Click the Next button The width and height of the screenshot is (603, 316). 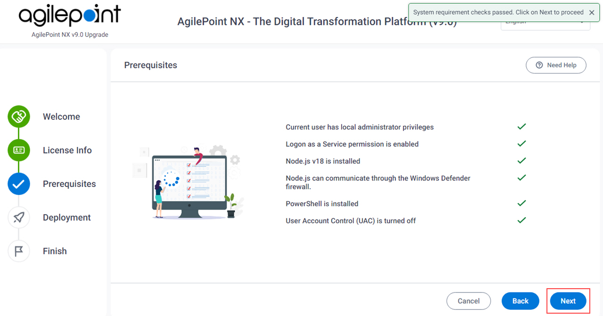568,301
